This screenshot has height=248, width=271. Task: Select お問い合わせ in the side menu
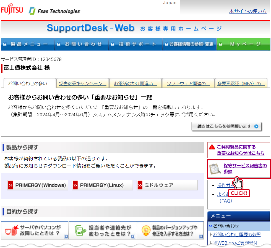(x=239, y=226)
